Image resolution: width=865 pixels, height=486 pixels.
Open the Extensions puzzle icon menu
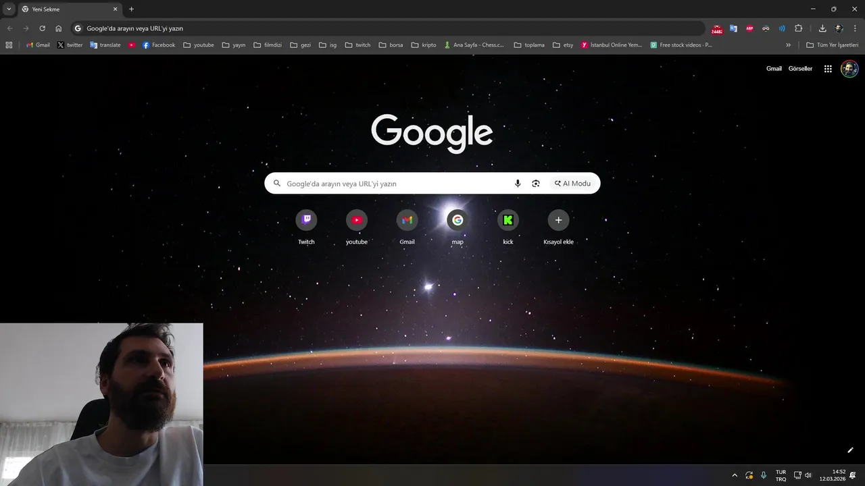pos(798,28)
